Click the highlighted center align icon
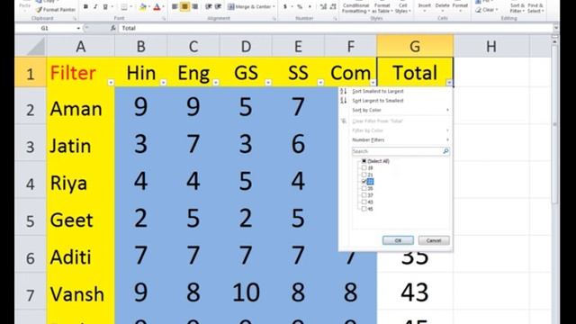This screenshot has width=576, height=324. [184, 6]
